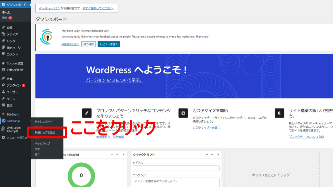
Task: Open the ブロックテーマについて知る link
Action: coord(306,137)
